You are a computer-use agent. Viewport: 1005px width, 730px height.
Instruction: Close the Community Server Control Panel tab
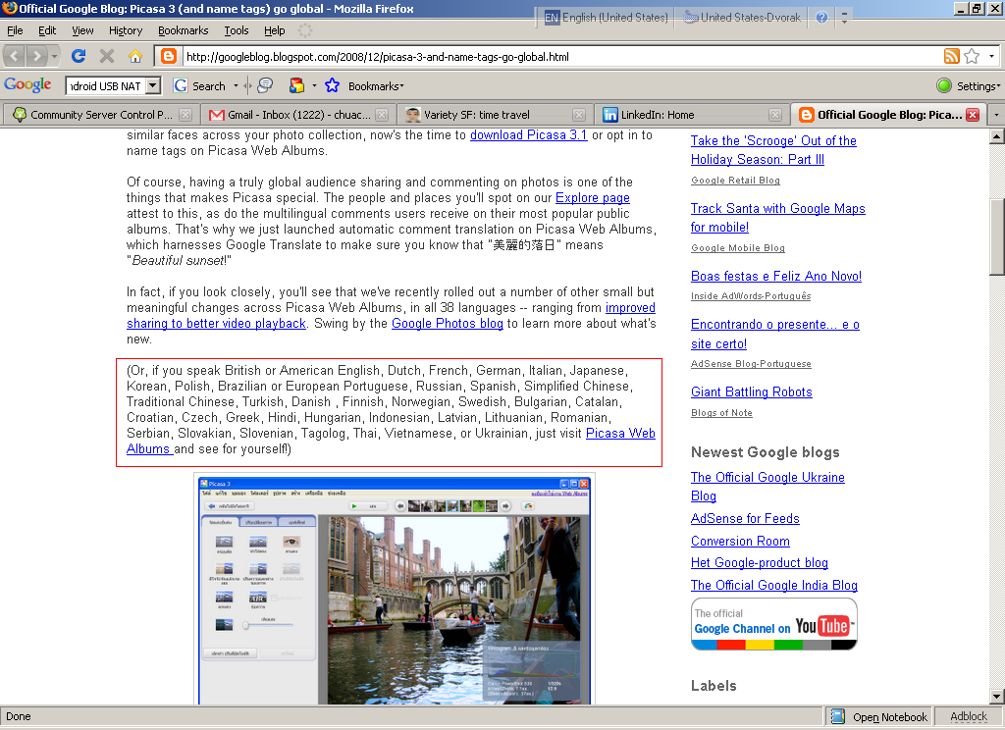click(185, 115)
